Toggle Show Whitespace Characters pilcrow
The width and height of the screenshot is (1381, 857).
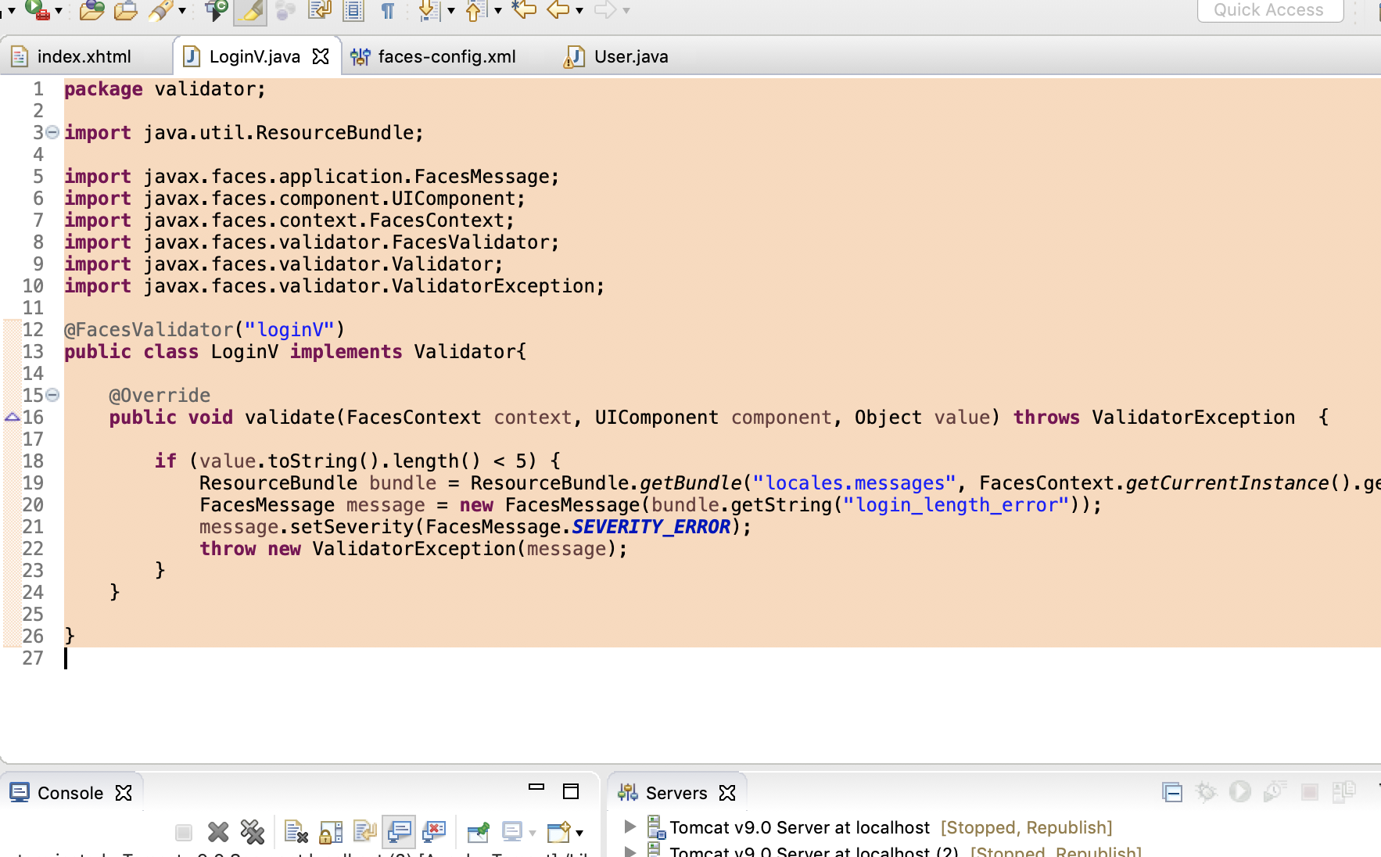pyautogui.click(x=388, y=10)
